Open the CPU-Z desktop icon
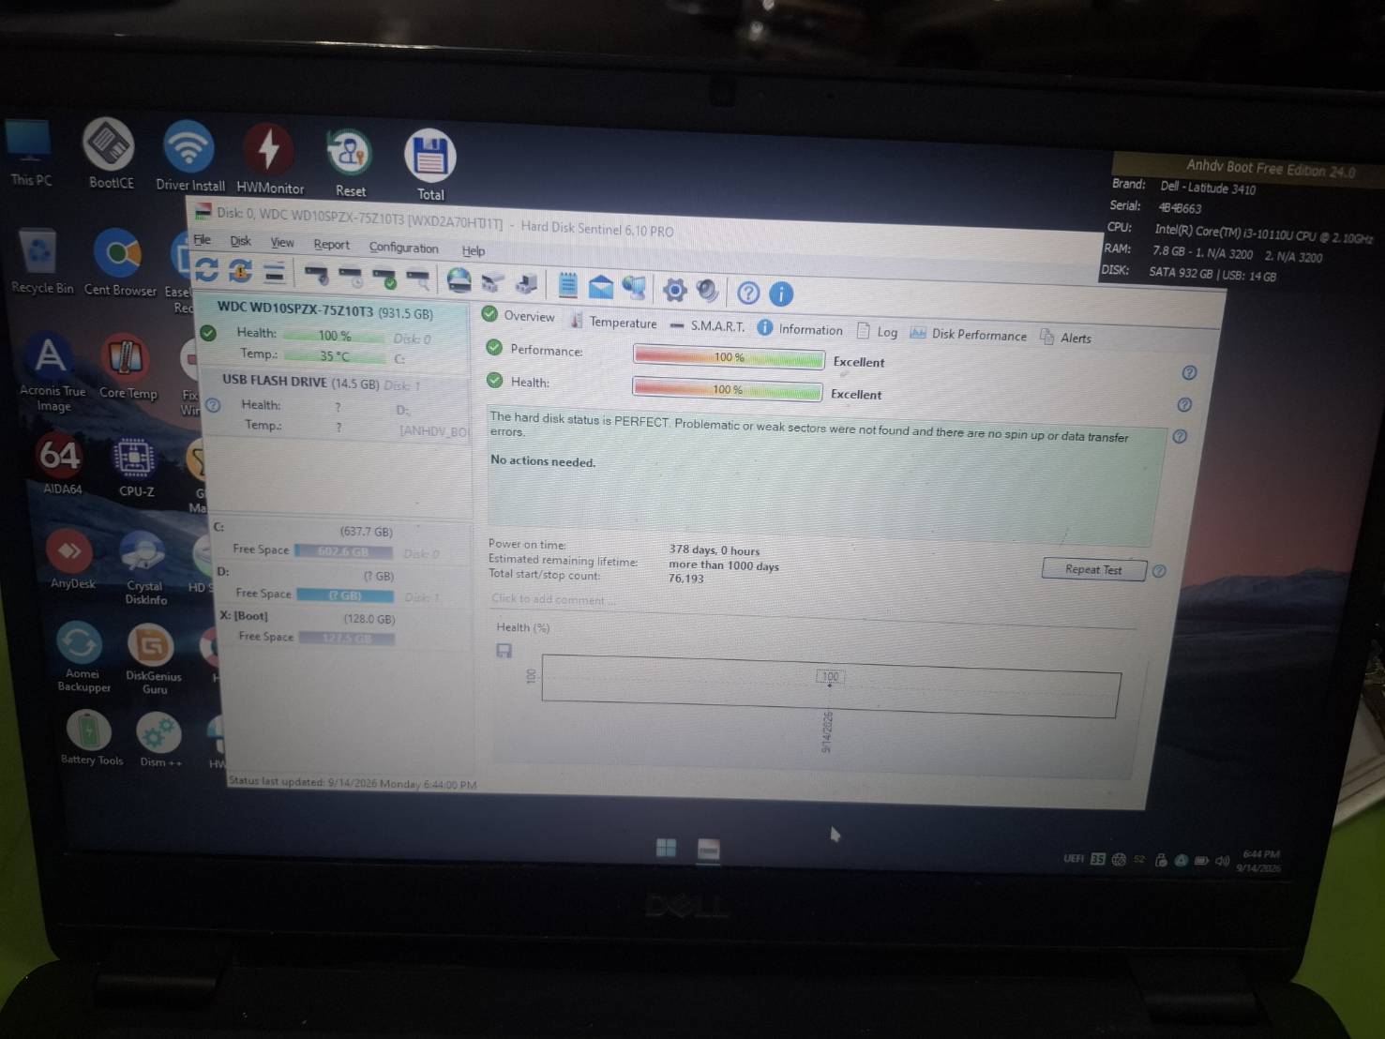This screenshot has height=1039, width=1385. click(136, 468)
